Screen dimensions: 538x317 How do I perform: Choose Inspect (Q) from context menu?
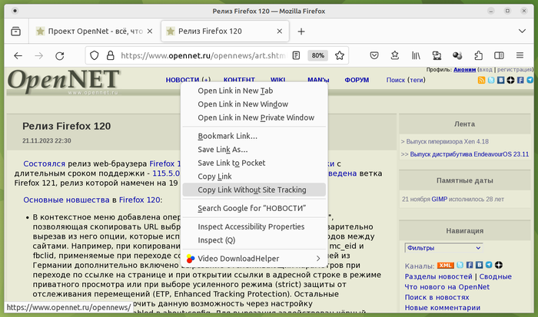pyautogui.click(x=254, y=240)
